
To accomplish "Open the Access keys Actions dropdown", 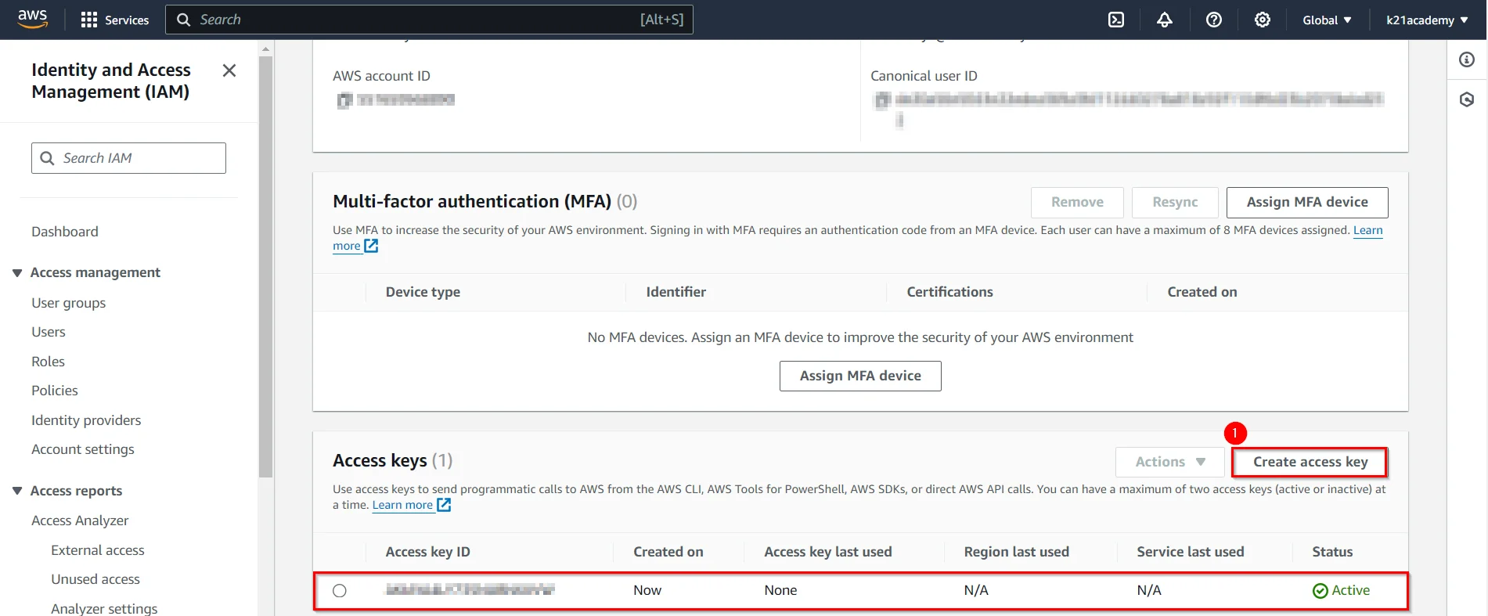I will tap(1169, 462).
